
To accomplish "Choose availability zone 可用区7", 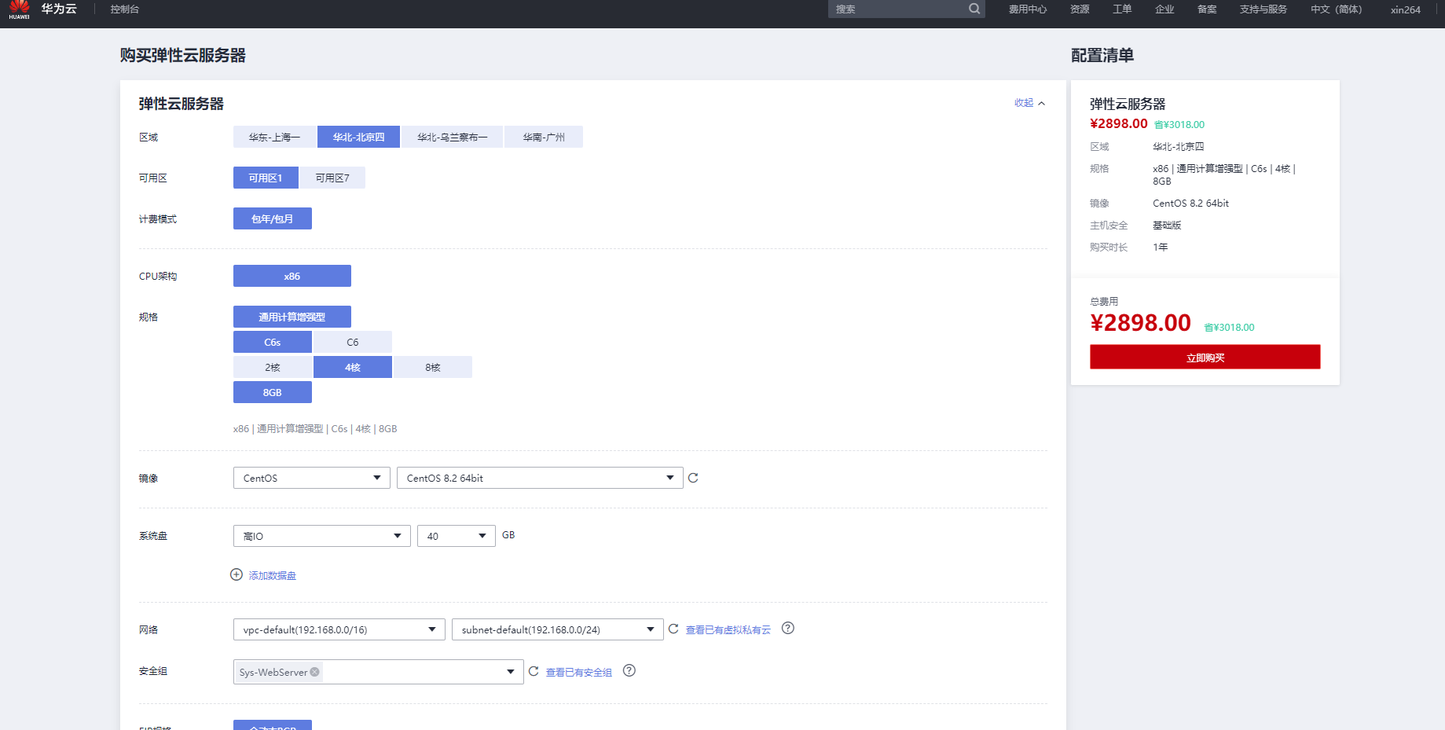I will click(332, 178).
